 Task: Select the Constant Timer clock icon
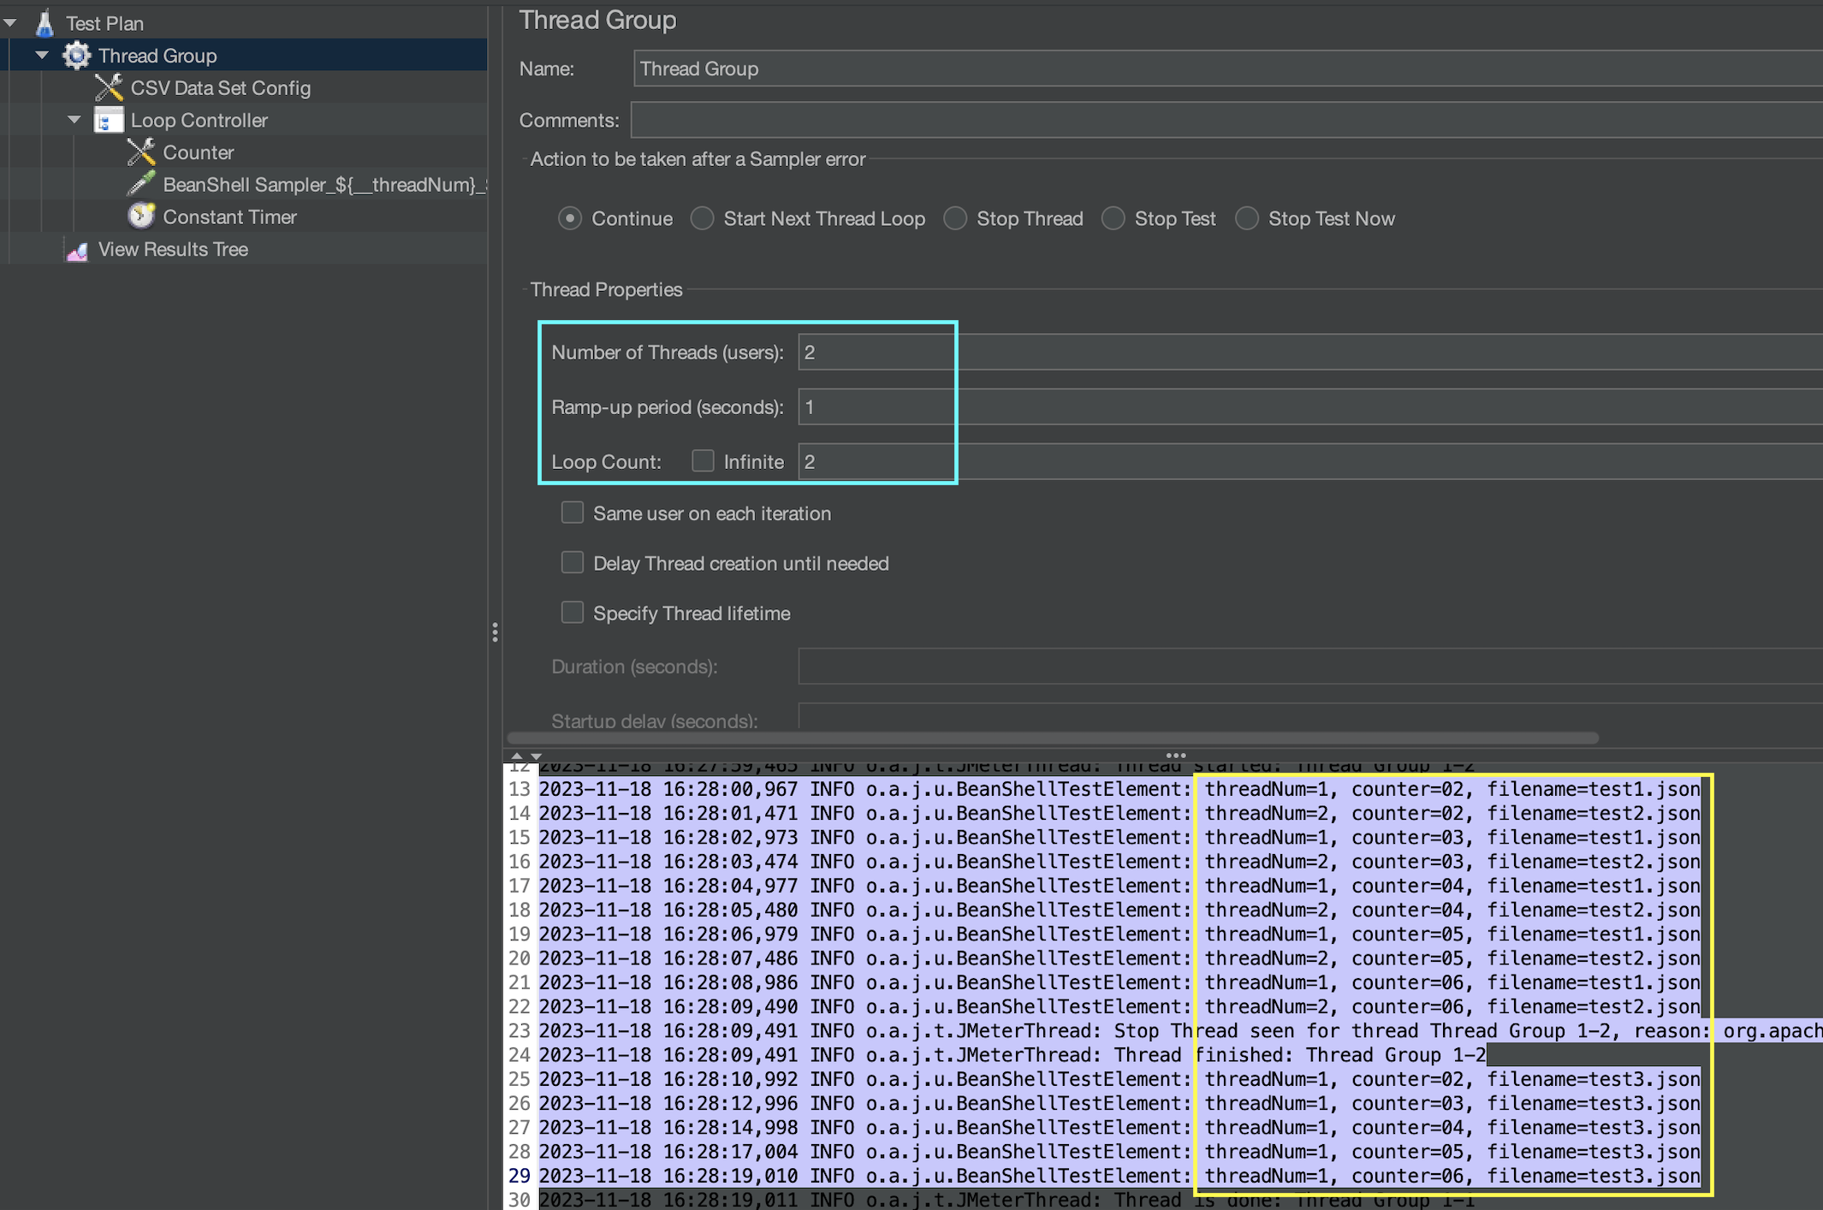(x=141, y=216)
